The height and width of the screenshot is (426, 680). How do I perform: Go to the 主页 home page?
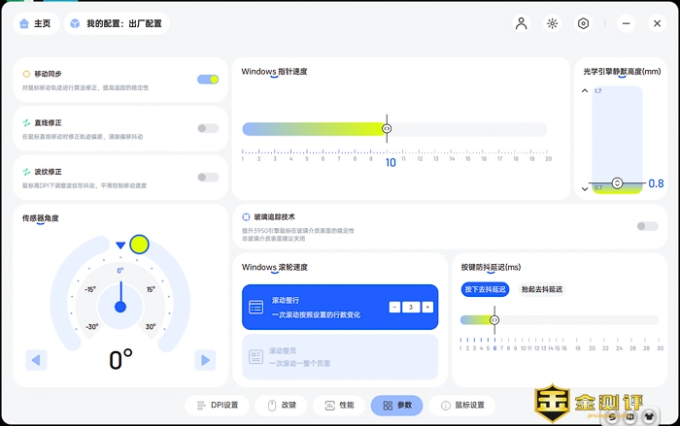pos(34,23)
